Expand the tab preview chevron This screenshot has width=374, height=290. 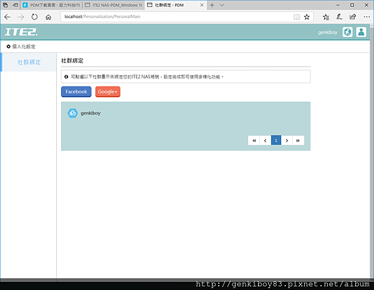pos(222,5)
